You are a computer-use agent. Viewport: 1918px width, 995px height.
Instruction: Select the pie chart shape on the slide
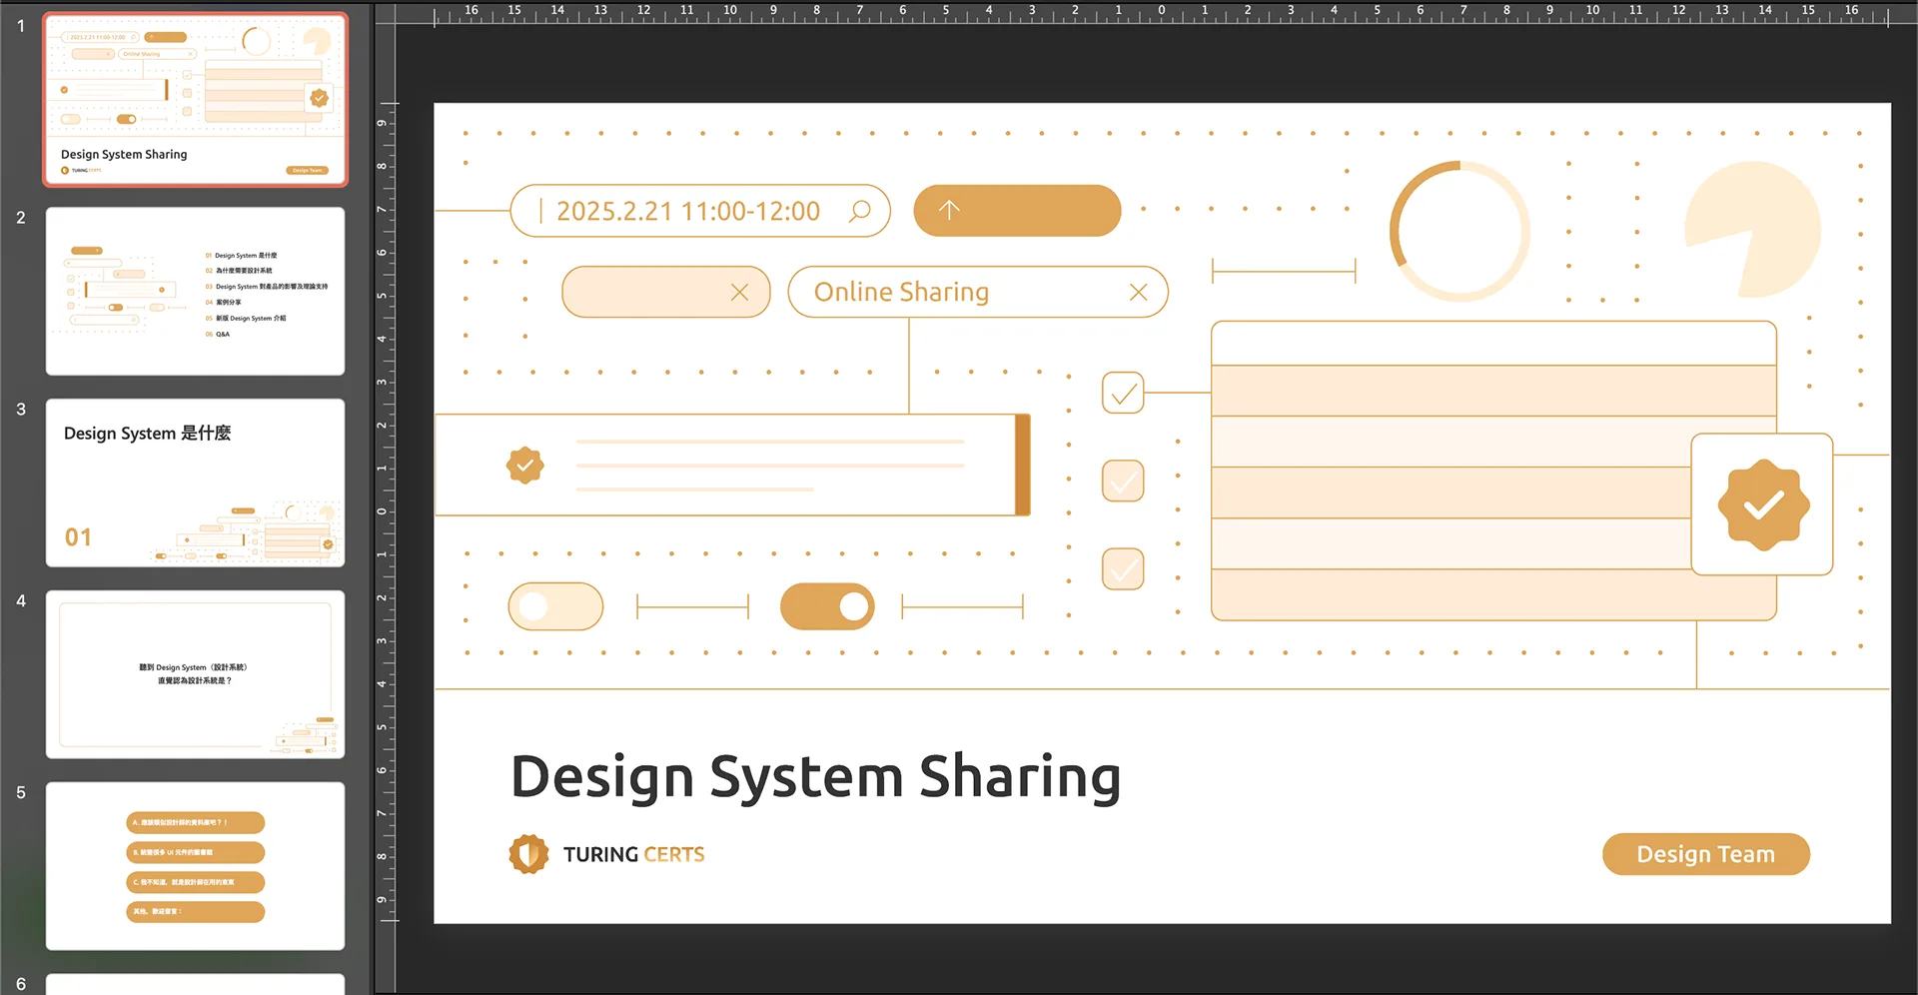(1752, 230)
